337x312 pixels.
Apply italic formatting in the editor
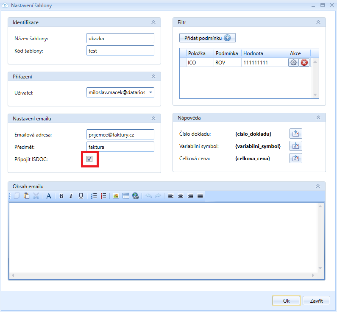click(71, 196)
